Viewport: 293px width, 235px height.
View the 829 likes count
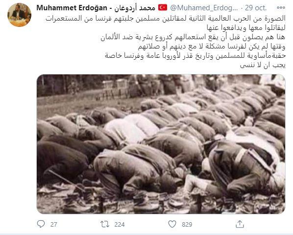187,224
